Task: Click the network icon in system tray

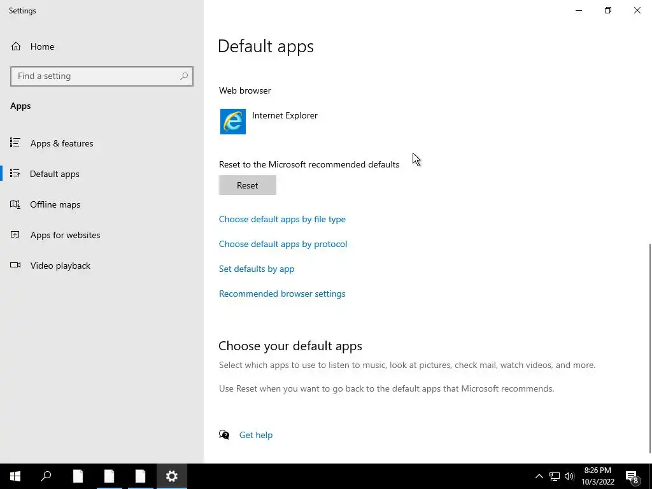Action: (555, 476)
